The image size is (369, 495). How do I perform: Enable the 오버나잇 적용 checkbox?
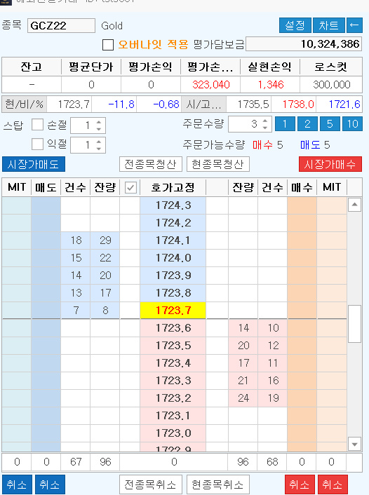pyautogui.click(x=108, y=45)
